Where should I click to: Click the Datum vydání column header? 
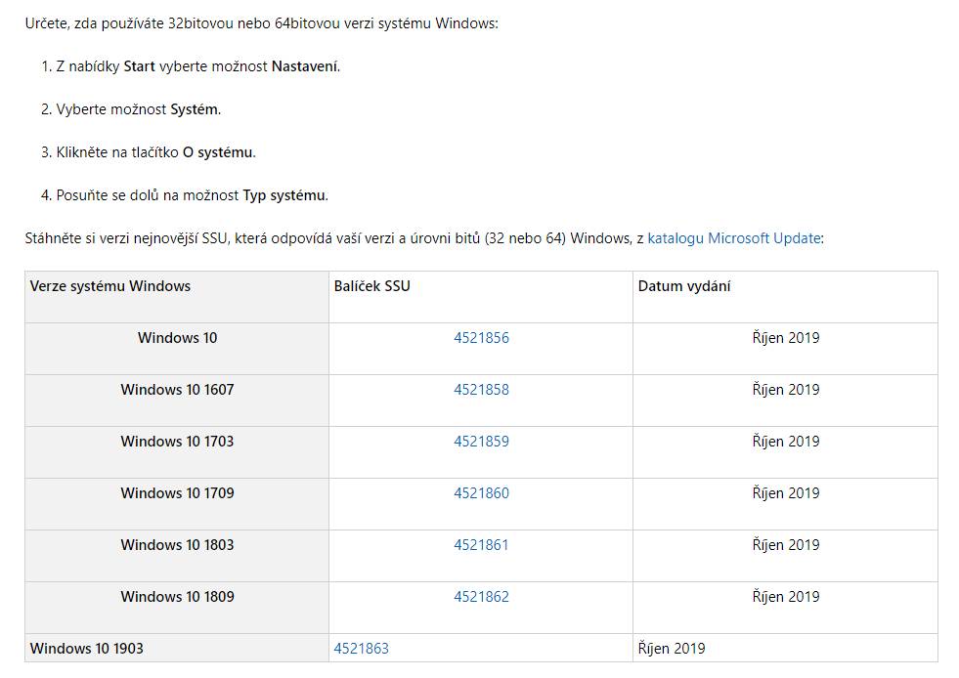684,286
